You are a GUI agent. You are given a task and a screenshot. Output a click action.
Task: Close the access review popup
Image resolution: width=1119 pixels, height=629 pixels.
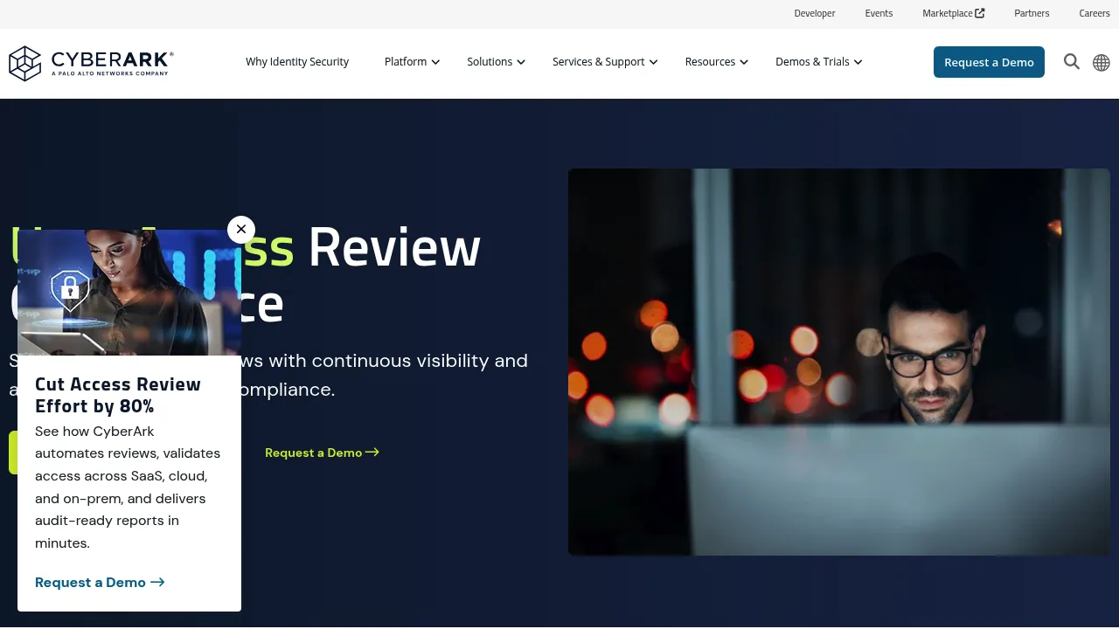[241, 230]
